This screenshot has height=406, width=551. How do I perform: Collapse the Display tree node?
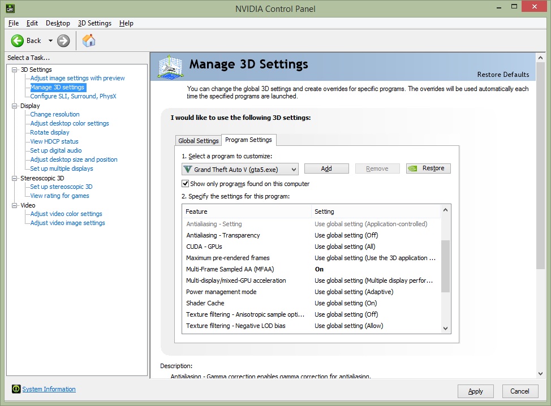click(14, 106)
